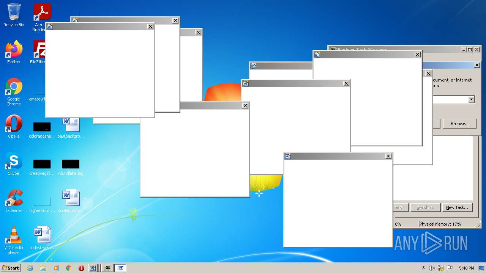Open the FileZilla desktop shortcut
Screen dimensions: 486x273
click(x=39, y=52)
